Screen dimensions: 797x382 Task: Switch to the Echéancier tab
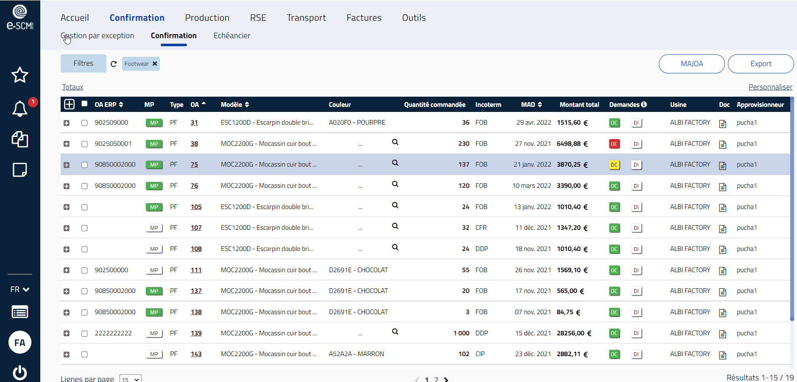pos(232,36)
